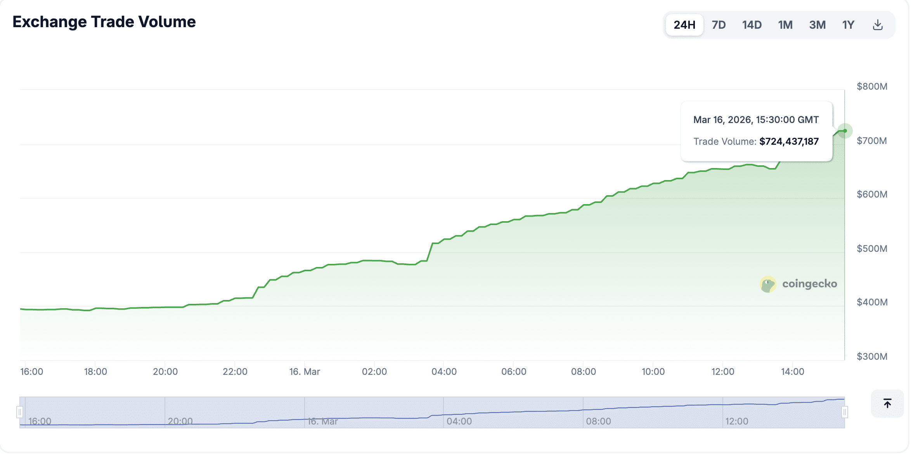The width and height of the screenshot is (911, 454).
Task: Click the 08:00 mark in navigator
Action: pyautogui.click(x=598, y=421)
